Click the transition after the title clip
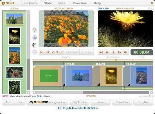The image size is (155, 114). (x=63, y=76)
